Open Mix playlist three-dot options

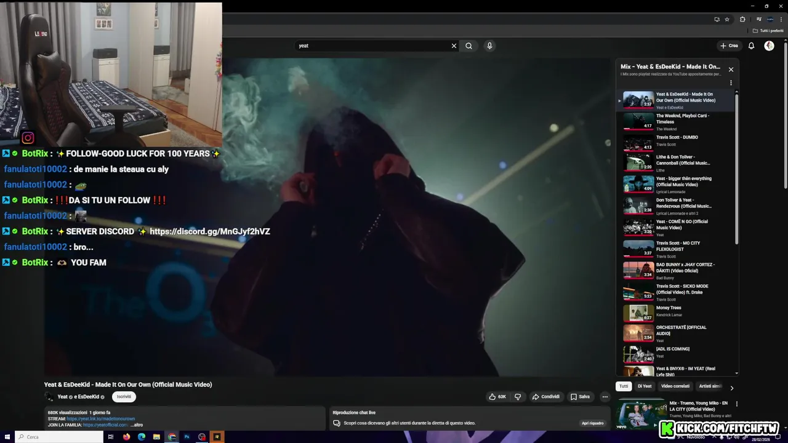tap(731, 82)
